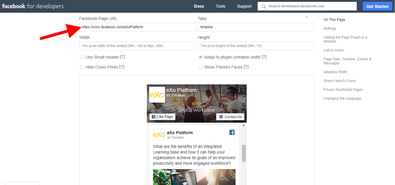Enable Show Friend's Faces checkbox
This screenshot has width=395, height=185.
[x=201, y=67]
